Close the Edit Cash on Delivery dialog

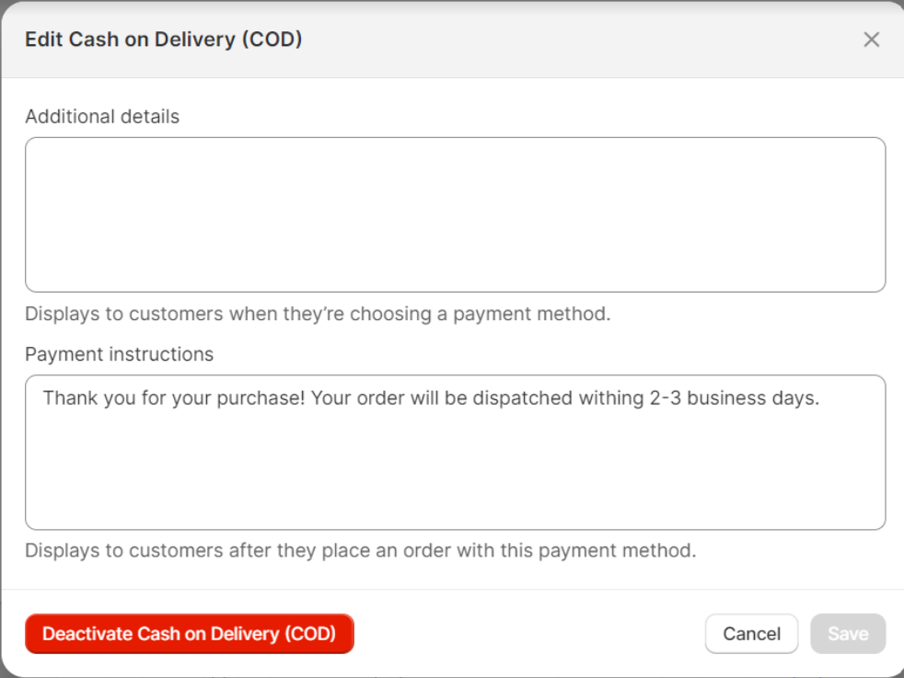click(x=871, y=40)
